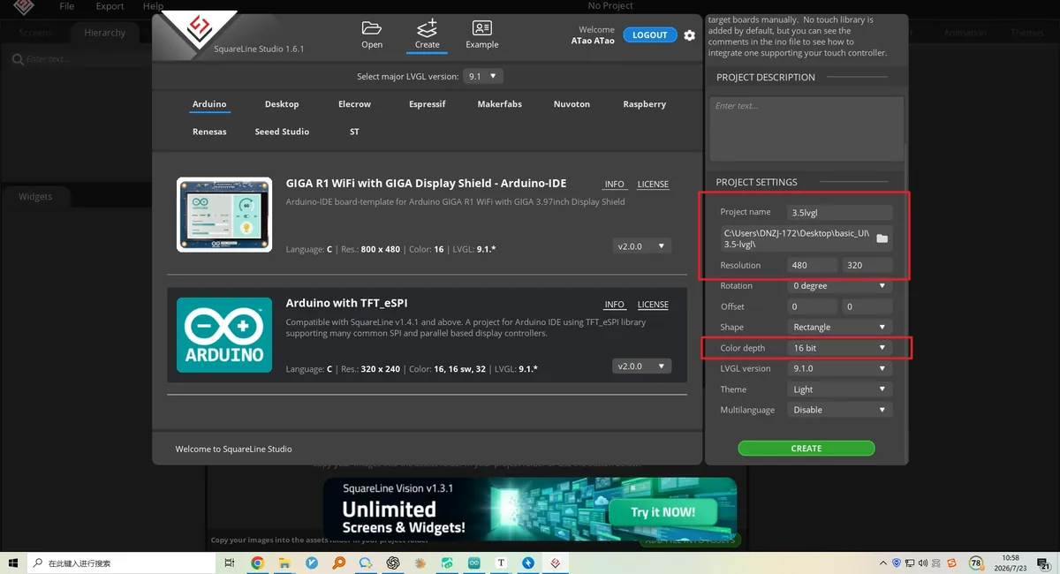Open GIGA R1 WiFi v2.0.0 version dropdown
Image resolution: width=1060 pixels, height=574 pixels.
pos(642,246)
